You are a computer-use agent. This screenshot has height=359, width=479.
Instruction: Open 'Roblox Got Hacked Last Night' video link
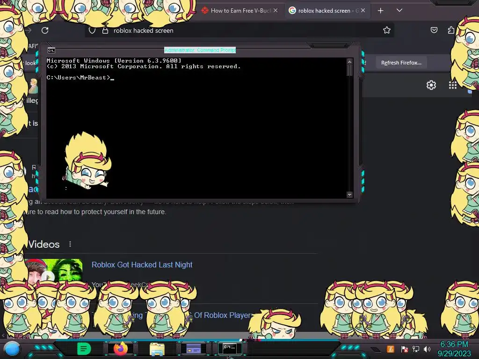(142, 265)
